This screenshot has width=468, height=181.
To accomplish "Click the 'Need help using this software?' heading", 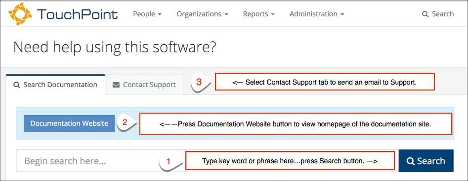I will click(x=115, y=47).
